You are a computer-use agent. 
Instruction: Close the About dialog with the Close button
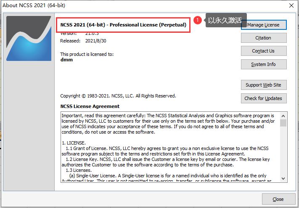click(278, 199)
